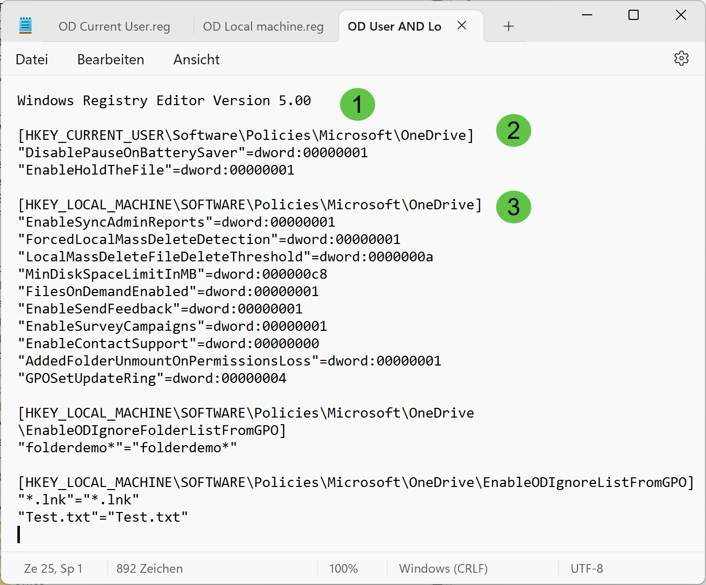Switch to OD Current User.reg tab
The image size is (706, 585).
[114, 27]
